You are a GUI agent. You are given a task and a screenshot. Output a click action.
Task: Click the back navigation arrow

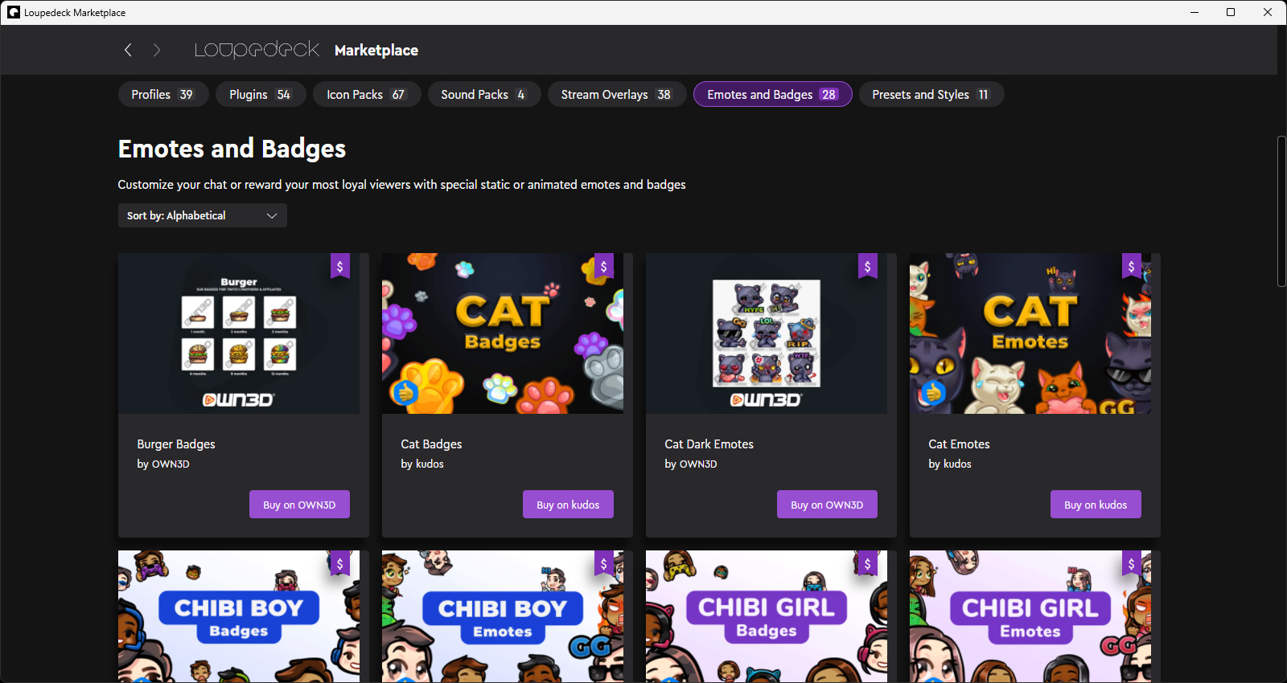point(128,50)
